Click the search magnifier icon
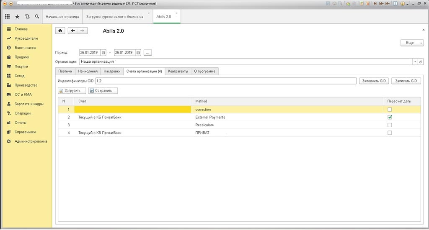 click(37, 17)
